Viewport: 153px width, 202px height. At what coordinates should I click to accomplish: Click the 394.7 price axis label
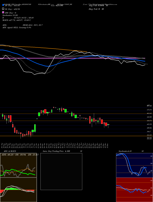(149, 132)
